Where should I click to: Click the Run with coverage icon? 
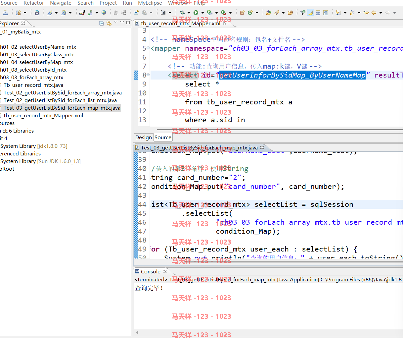pyautogui.click(x=209, y=13)
